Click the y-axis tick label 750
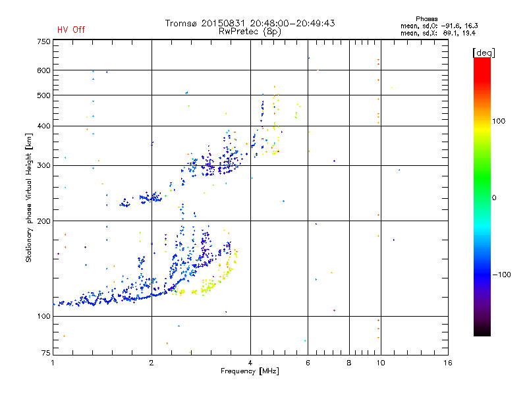Viewport: 527px width, 395px height. (43, 41)
